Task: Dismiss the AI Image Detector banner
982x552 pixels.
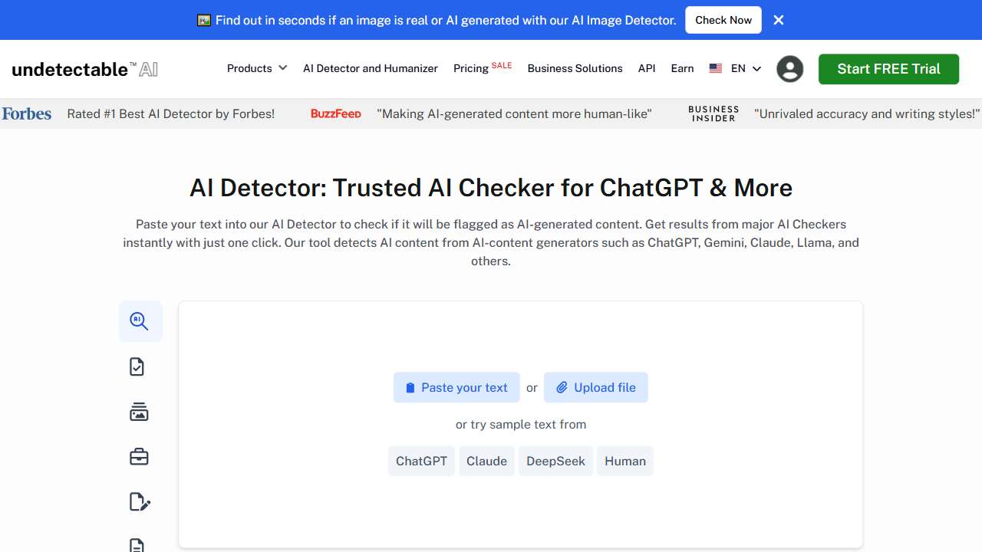Action: pyautogui.click(x=778, y=20)
